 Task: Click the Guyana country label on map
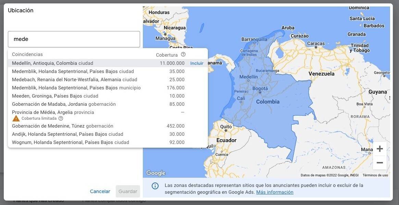(x=378, y=92)
